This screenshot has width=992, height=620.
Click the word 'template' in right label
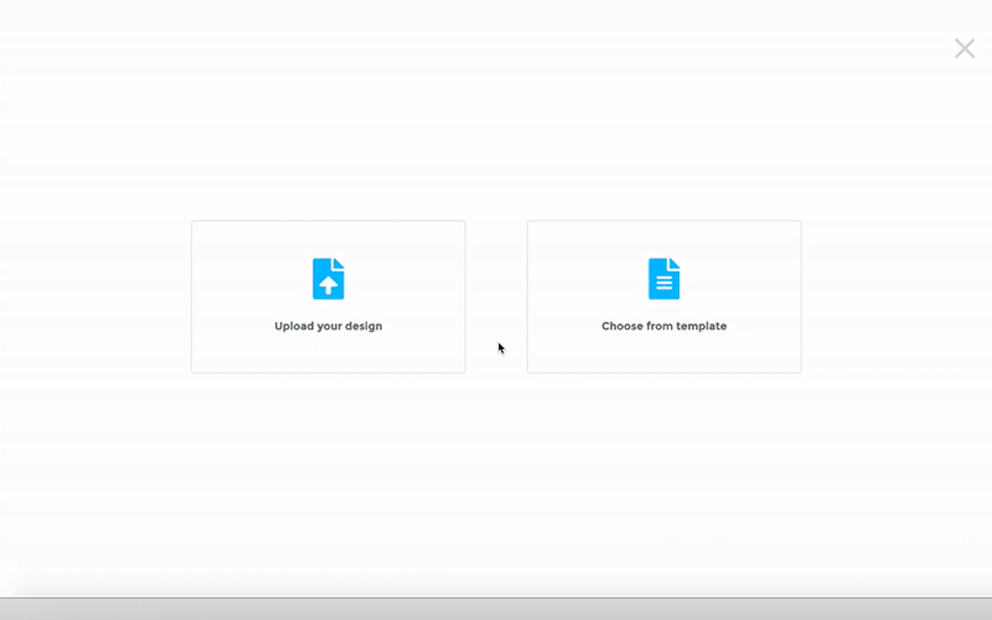[x=701, y=326]
